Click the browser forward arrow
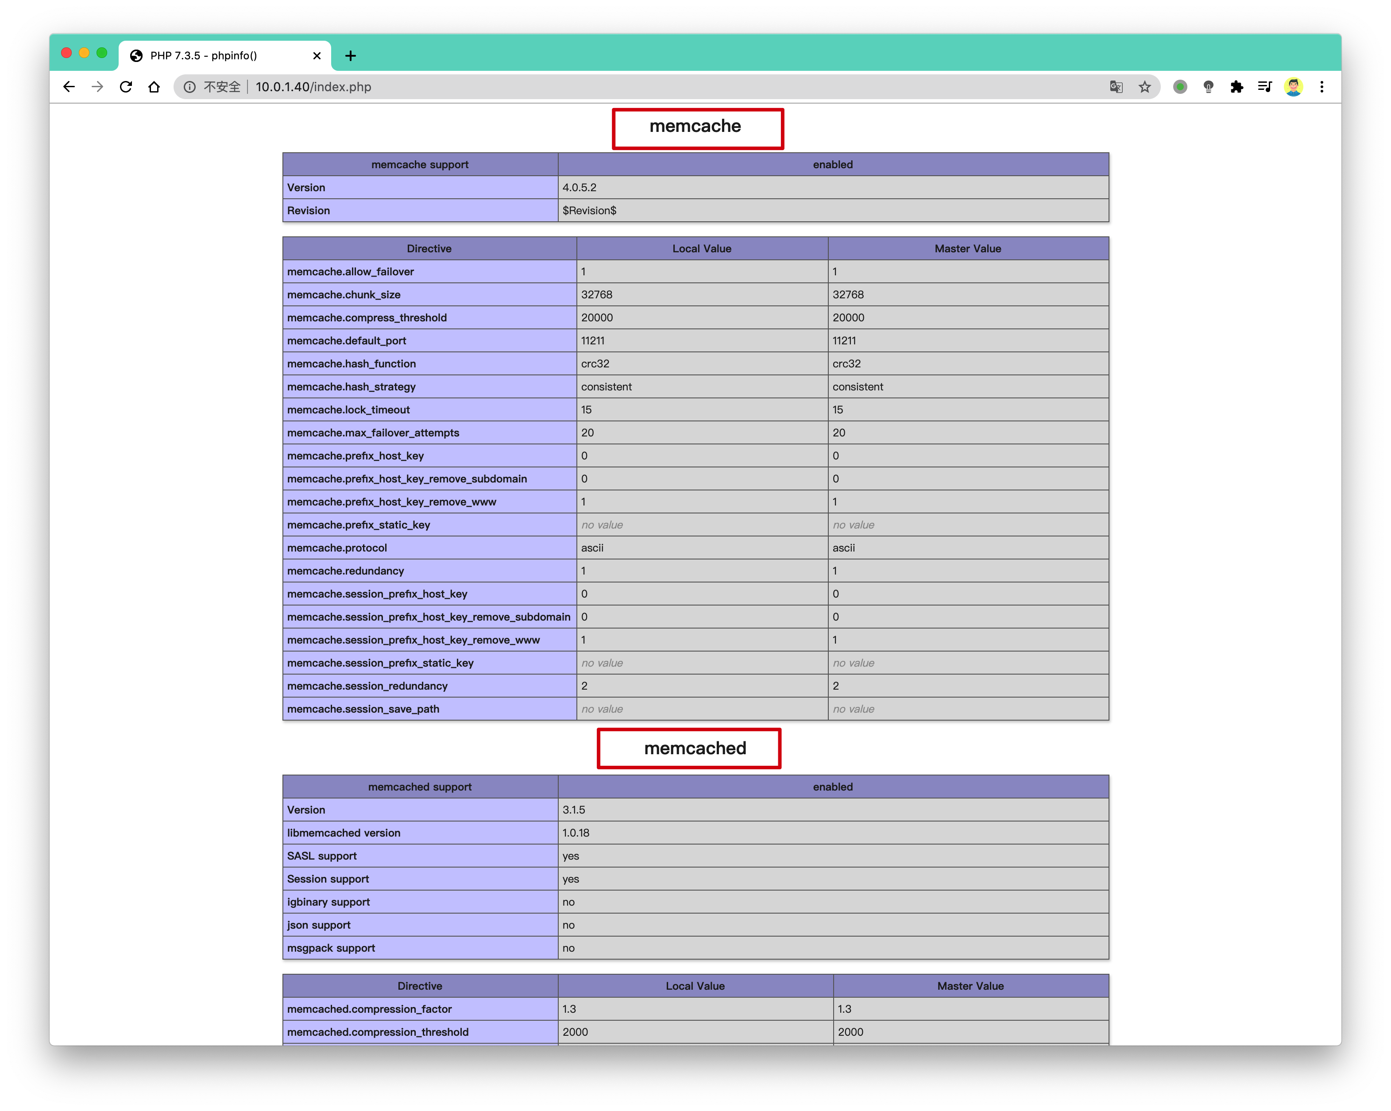Screen dimensions: 1391x1111 97,86
